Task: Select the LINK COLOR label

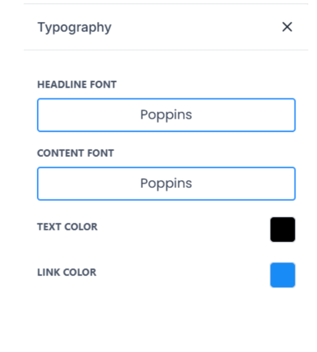Action: click(x=67, y=273)
